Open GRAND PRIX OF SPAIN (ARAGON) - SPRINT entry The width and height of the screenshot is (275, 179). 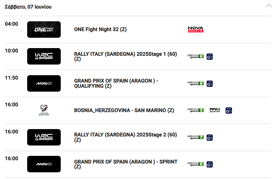click(x=126, y=164)
